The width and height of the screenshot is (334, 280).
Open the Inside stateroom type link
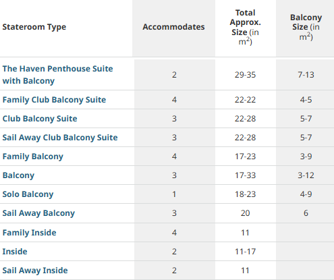[x=15, y=252]
